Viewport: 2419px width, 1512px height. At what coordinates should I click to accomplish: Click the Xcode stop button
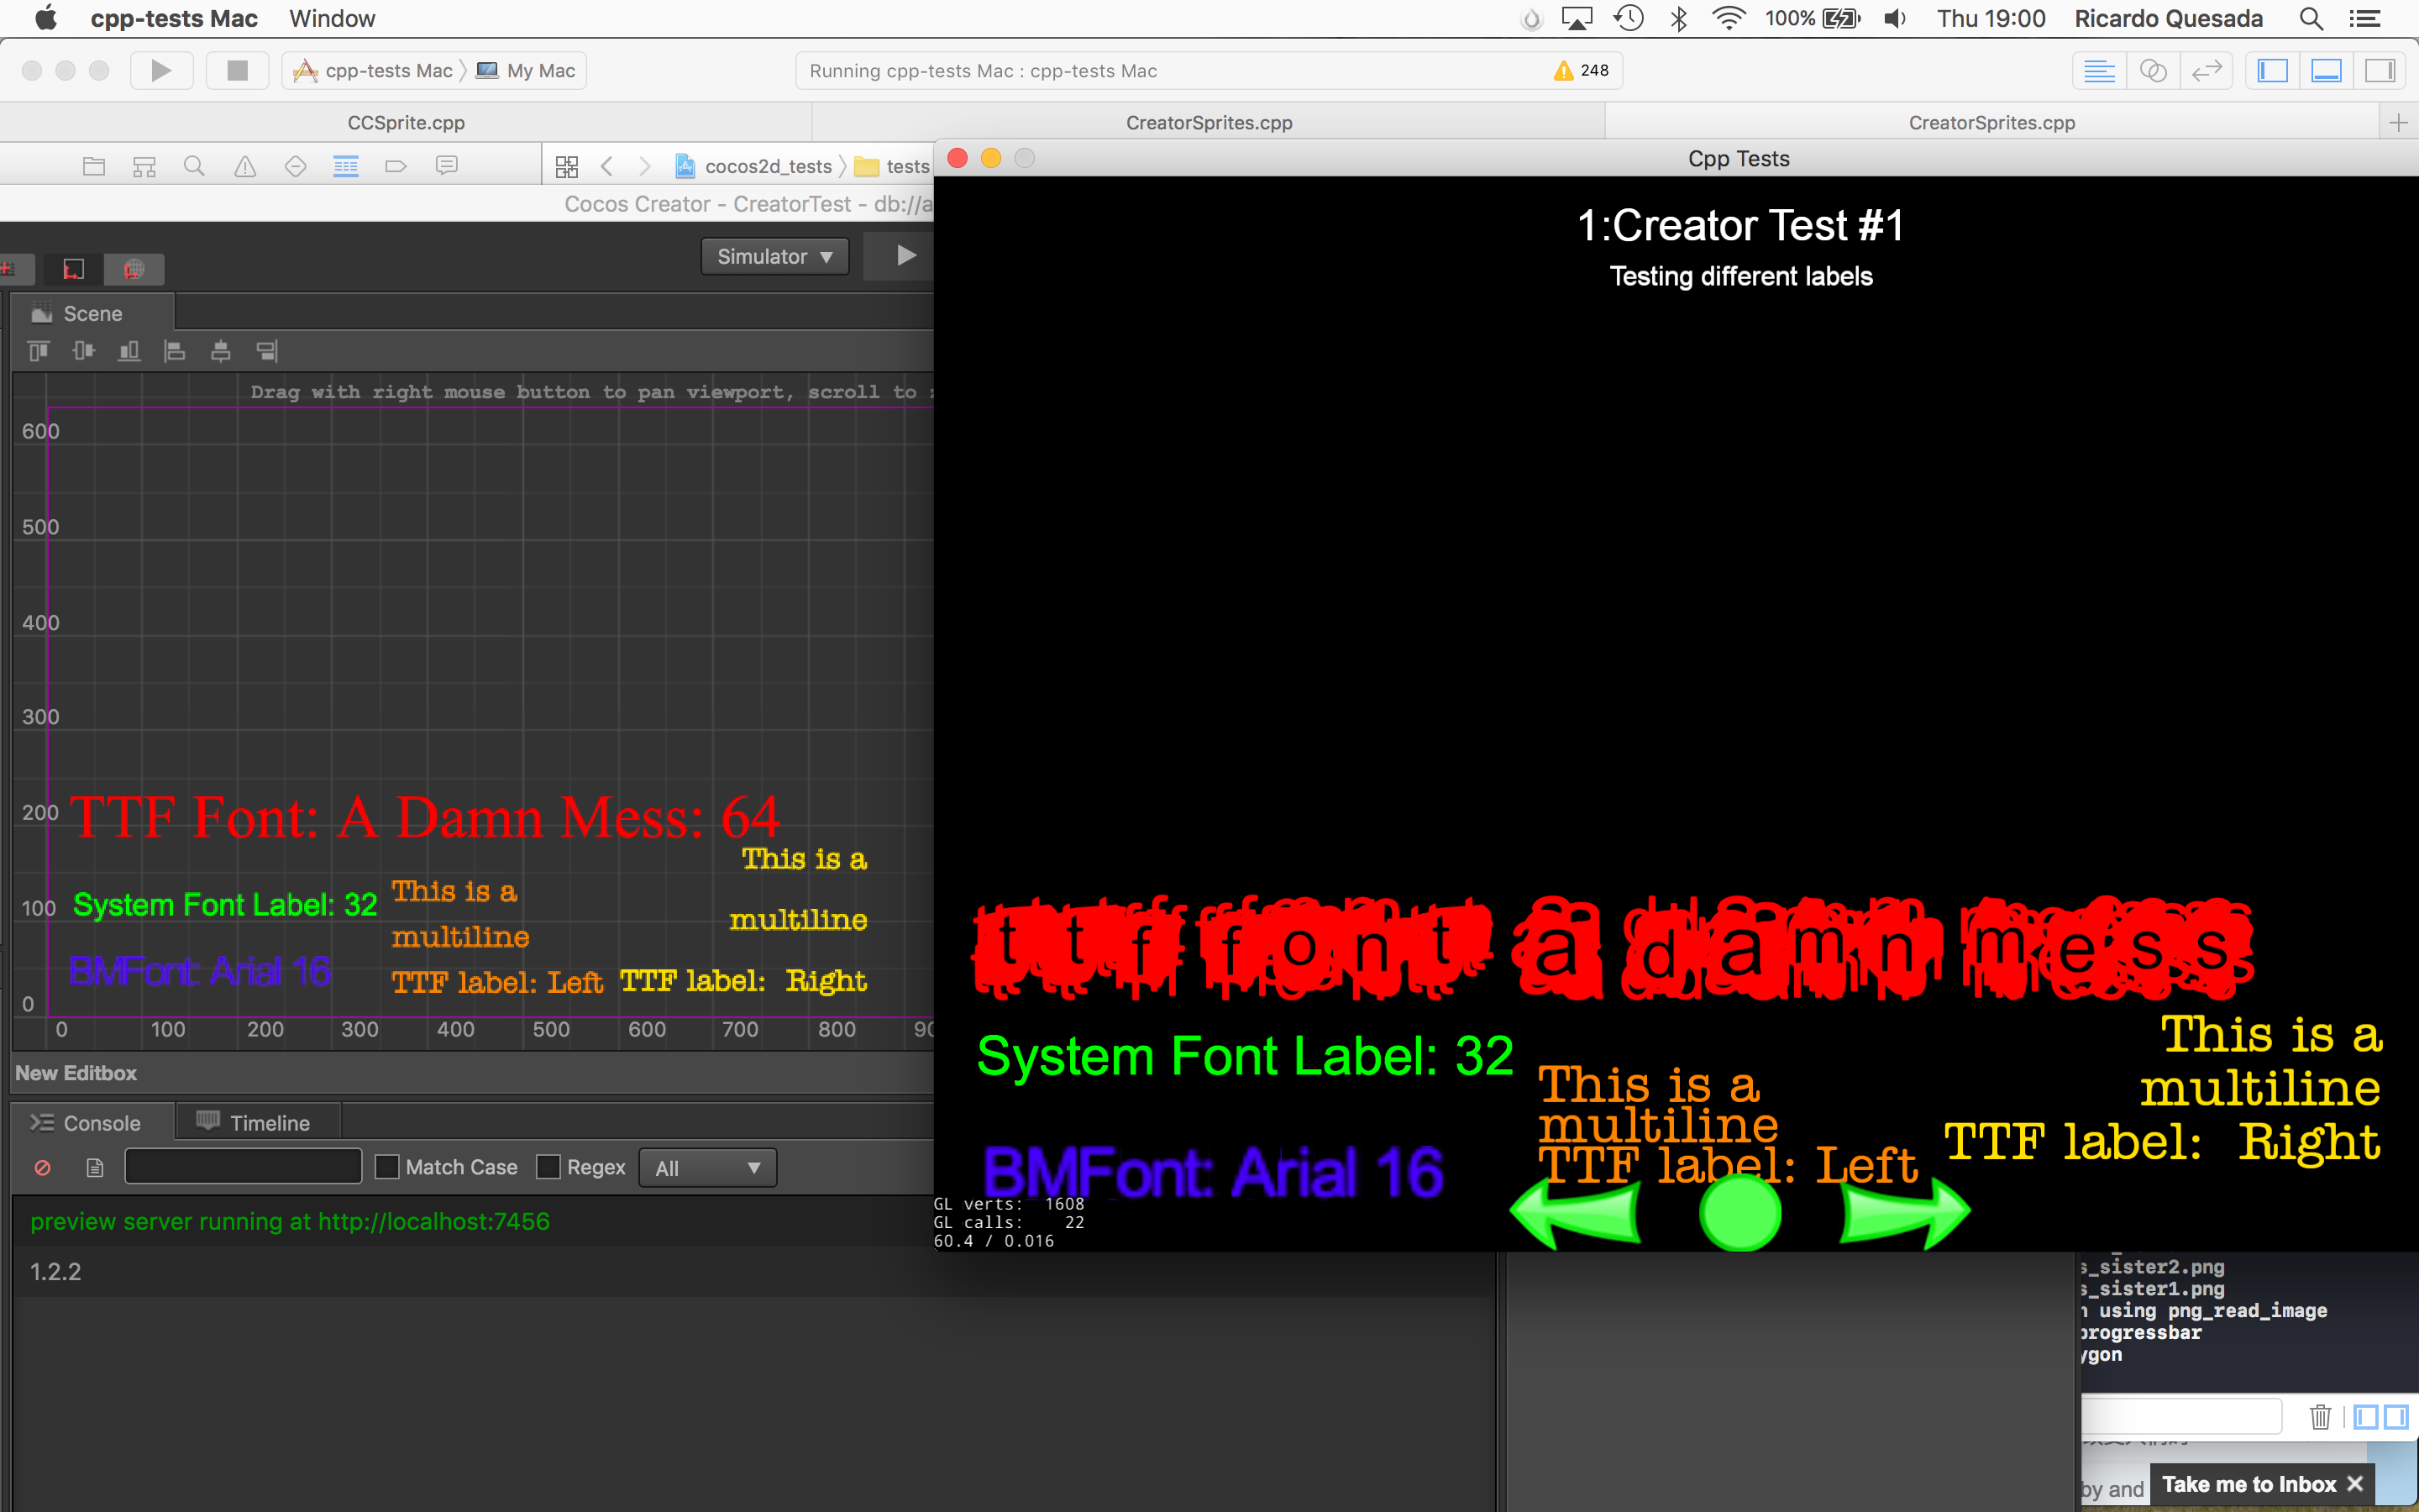point(237,70)
